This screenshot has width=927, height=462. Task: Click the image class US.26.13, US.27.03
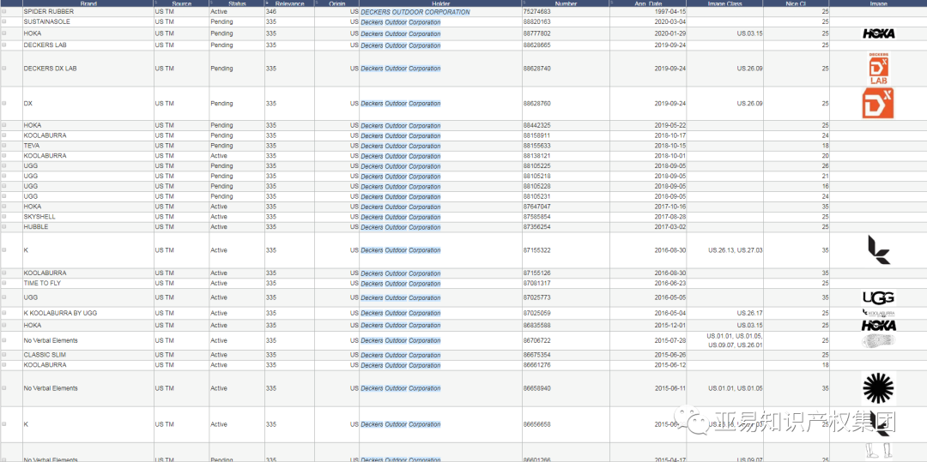tap(736, 250)
